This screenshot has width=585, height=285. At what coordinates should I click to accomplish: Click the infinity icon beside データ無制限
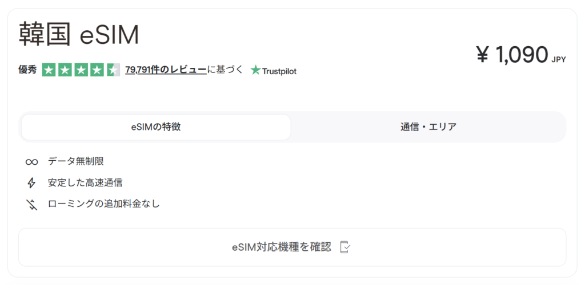point(31,162)
